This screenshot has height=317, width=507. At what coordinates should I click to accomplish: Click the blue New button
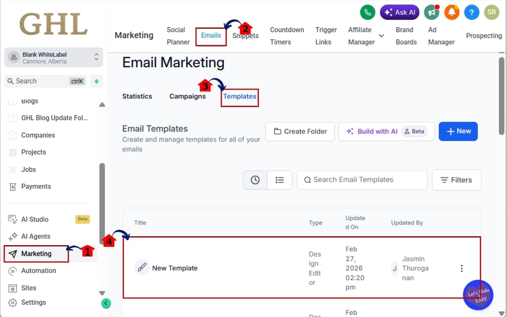pyautogui.click(x=458, y=131)
